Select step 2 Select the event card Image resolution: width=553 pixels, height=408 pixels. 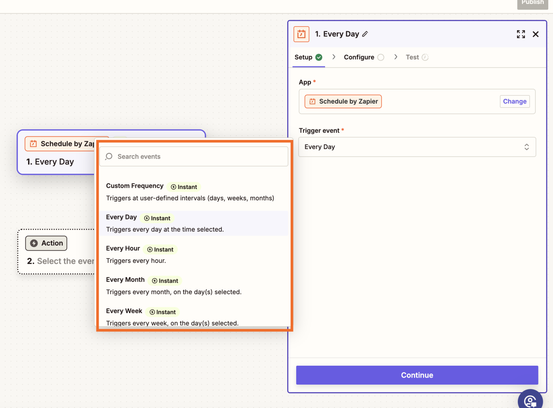tap(57, 252)
